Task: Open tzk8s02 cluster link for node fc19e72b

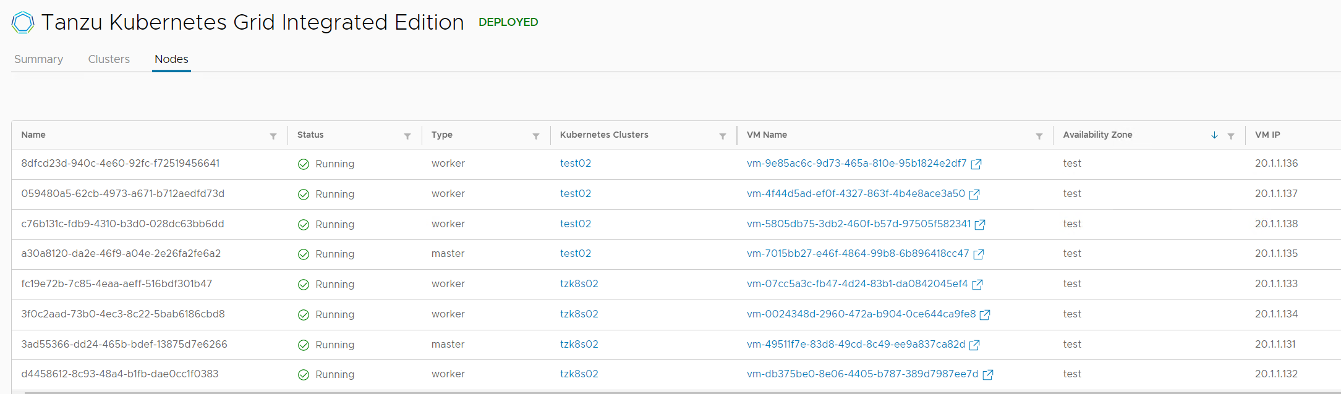Action: tap(579, 283)
